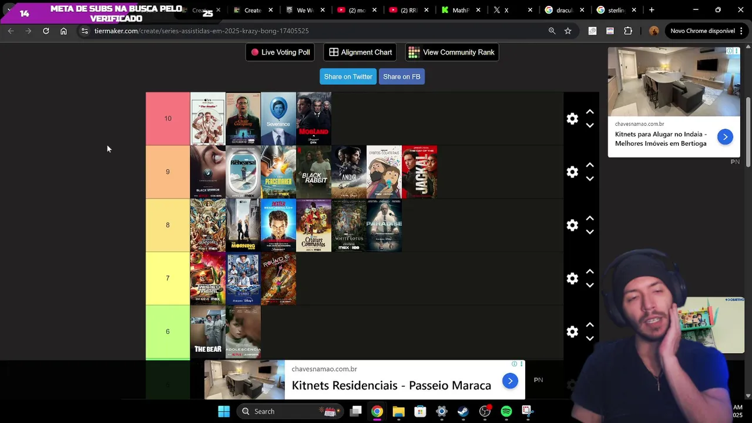Share on FB button
Viewport: 752px width, 423px height.
pos(401,76)
